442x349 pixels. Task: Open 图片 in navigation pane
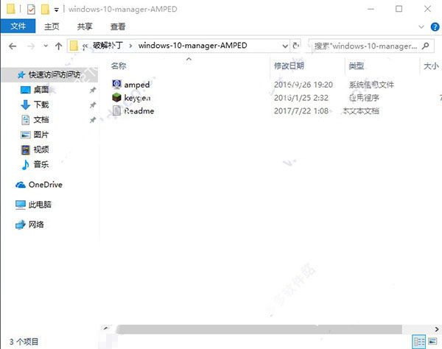(x=41, y=135)
